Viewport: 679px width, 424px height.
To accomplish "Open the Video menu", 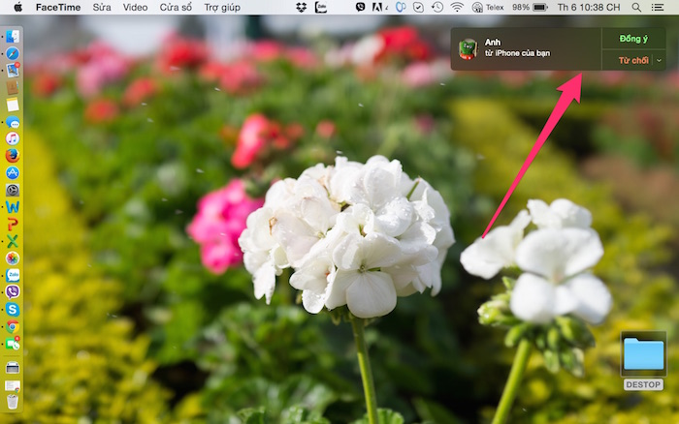I will tap(136, 7).
